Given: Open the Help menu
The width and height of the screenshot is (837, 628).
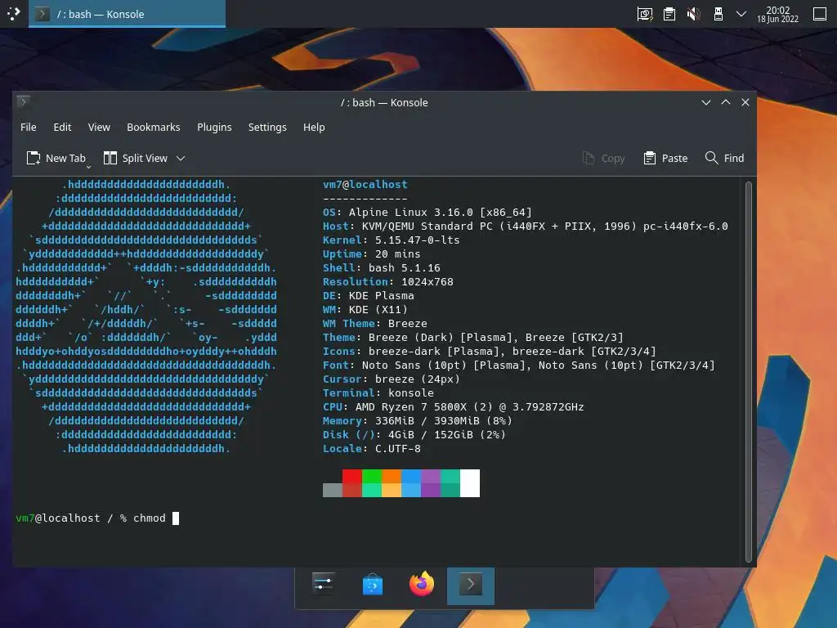Looking at the screenshot, I should (x=314, y=127).
